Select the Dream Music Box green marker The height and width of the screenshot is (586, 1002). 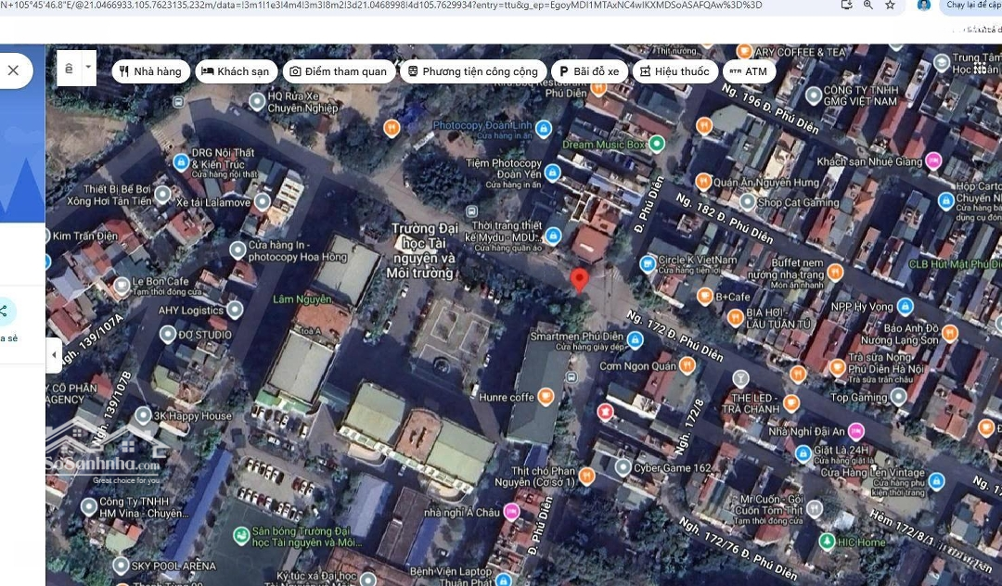coord(657,144)
